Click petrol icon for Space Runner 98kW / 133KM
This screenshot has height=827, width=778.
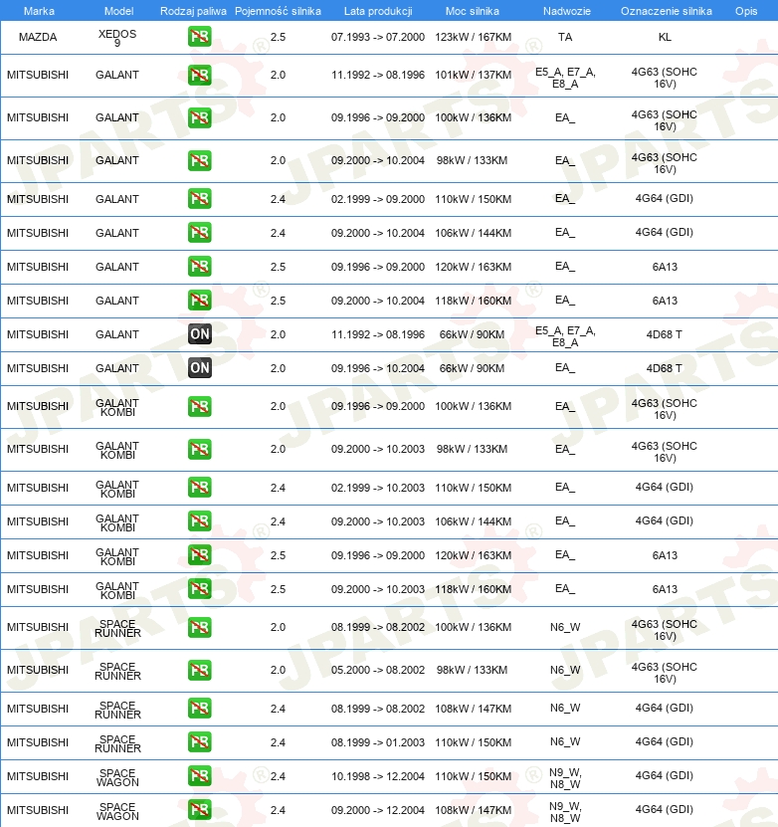click(x=200, y=671)
